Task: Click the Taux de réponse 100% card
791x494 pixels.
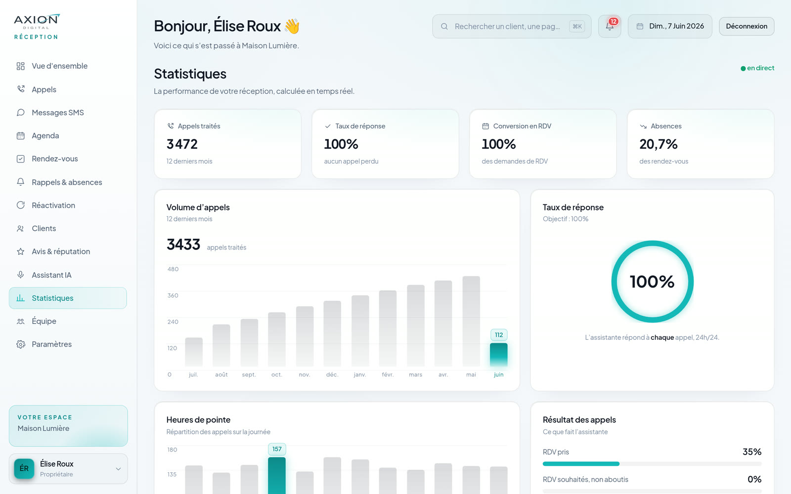Action: coord(385,144)
